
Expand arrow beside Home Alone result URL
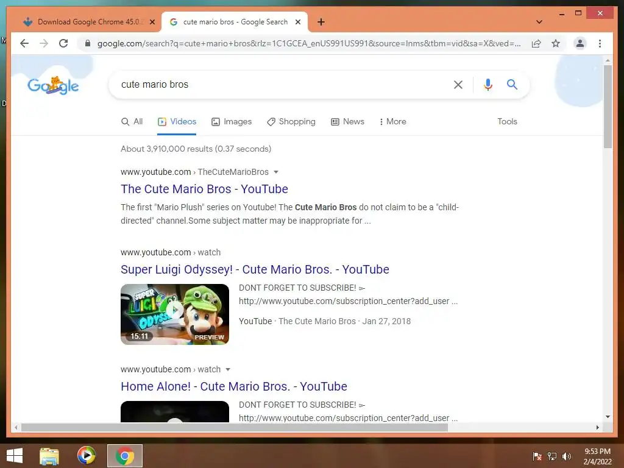pyautogui.click(x=228, y=369)
